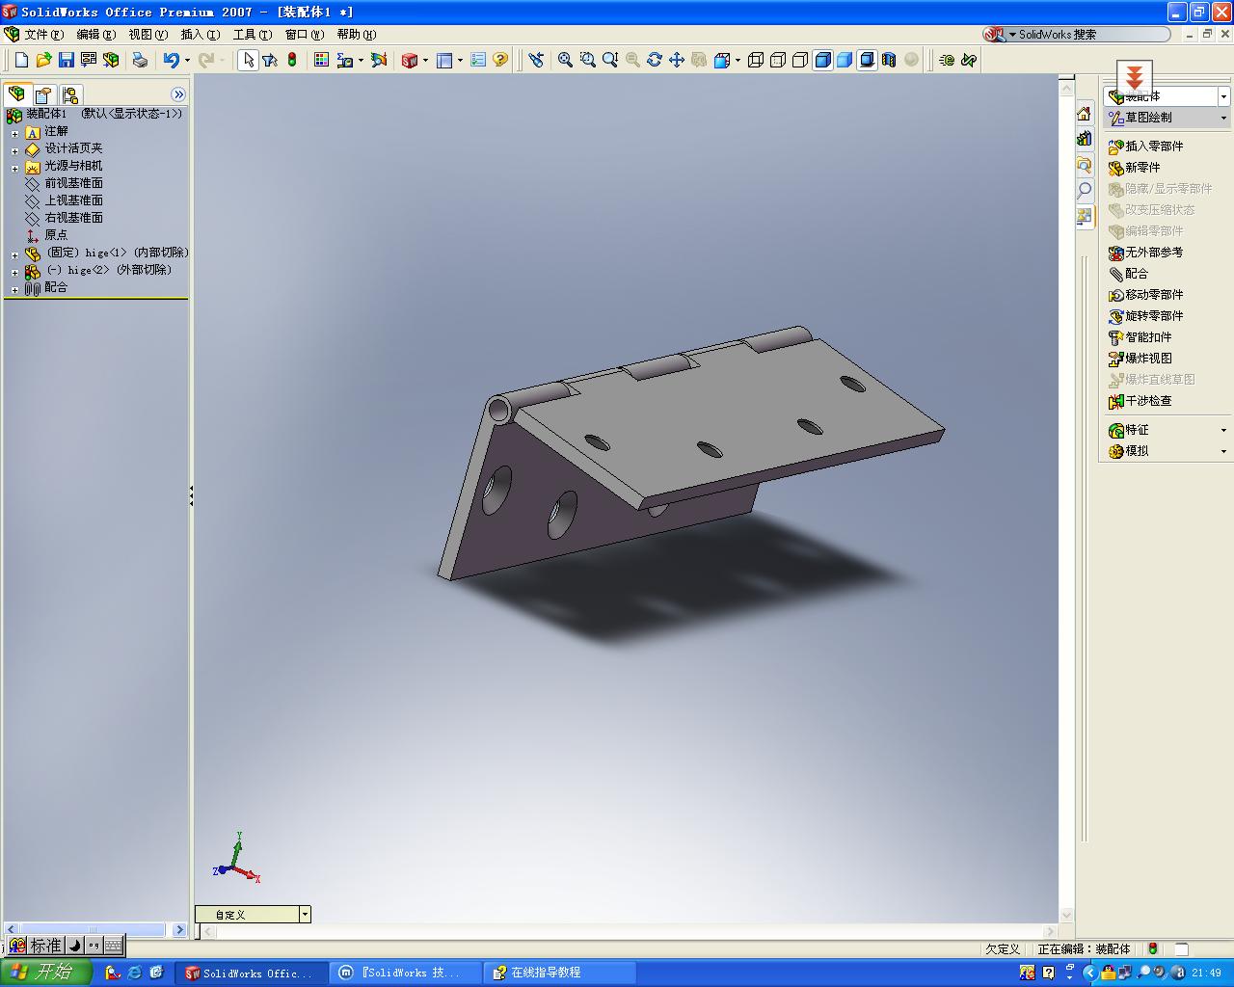
Task: Save the assembly with the floppy disk icon
Action: click(x=67, y=60)
